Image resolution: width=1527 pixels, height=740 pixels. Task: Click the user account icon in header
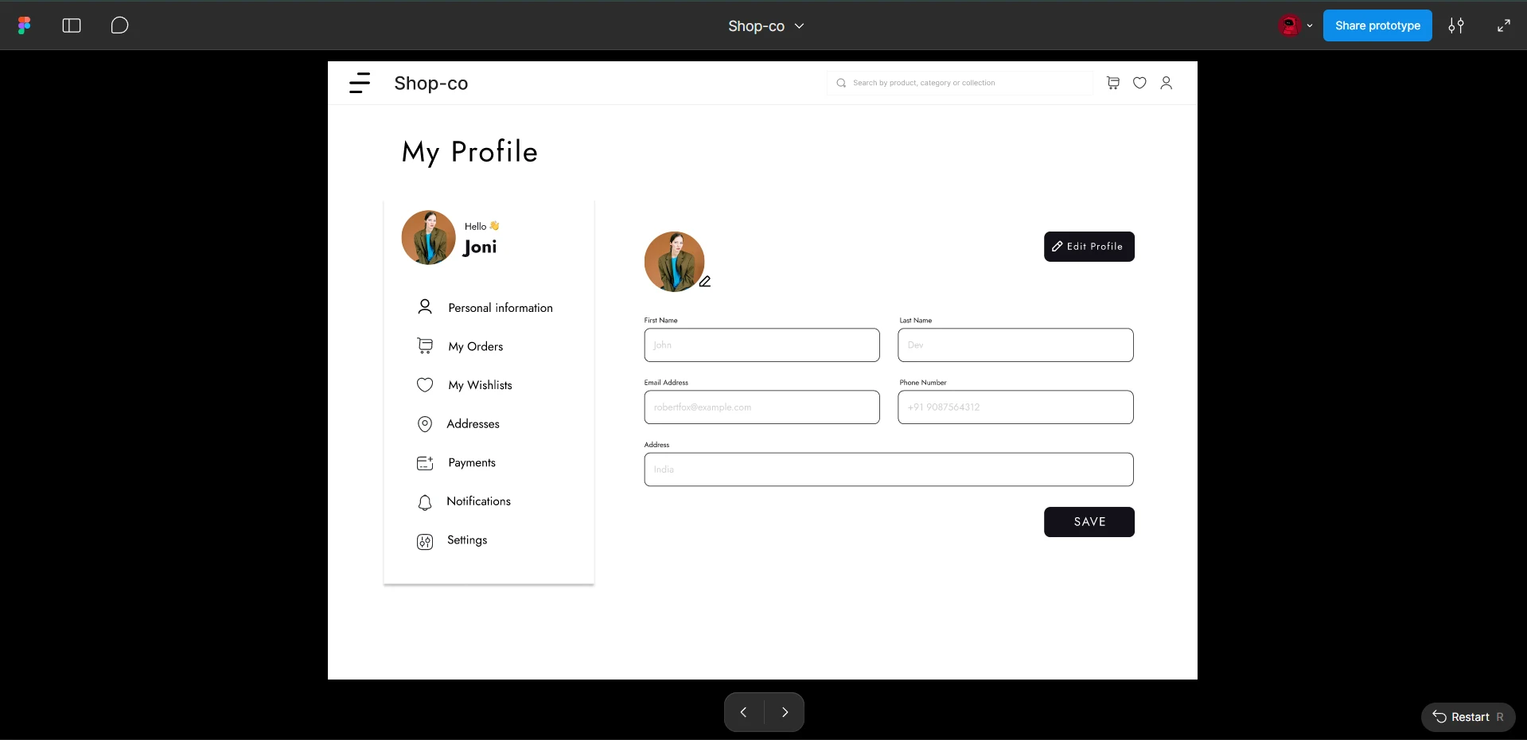point(1166,83)
